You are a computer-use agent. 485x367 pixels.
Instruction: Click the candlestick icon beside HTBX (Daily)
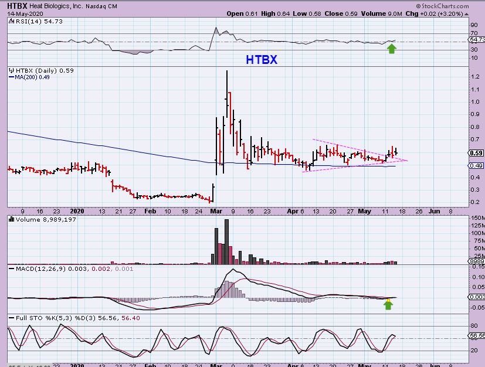click(11, 71)
